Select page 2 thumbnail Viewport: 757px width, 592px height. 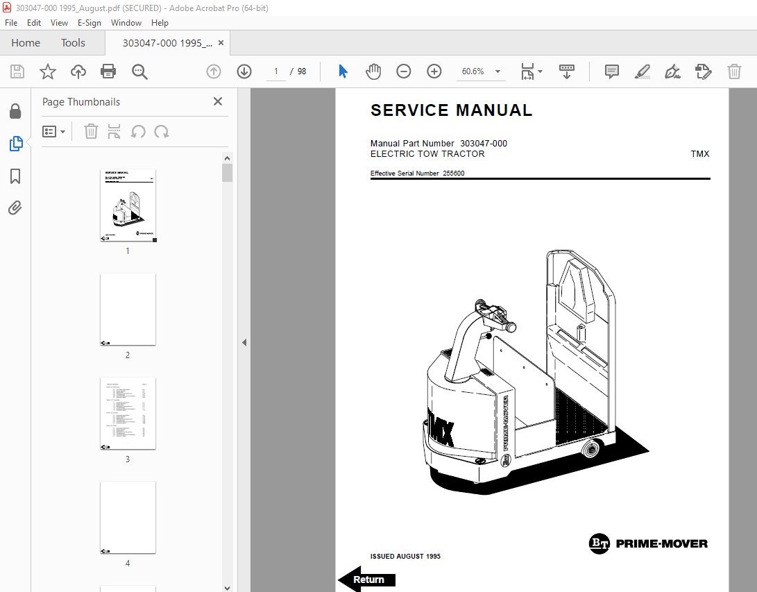(x=128, y=310)
